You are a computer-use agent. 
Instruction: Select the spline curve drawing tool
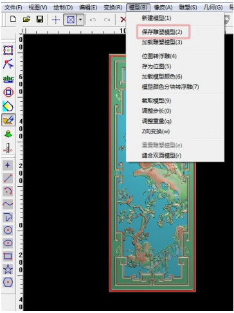pyautogui.click(x=8, y=204)
